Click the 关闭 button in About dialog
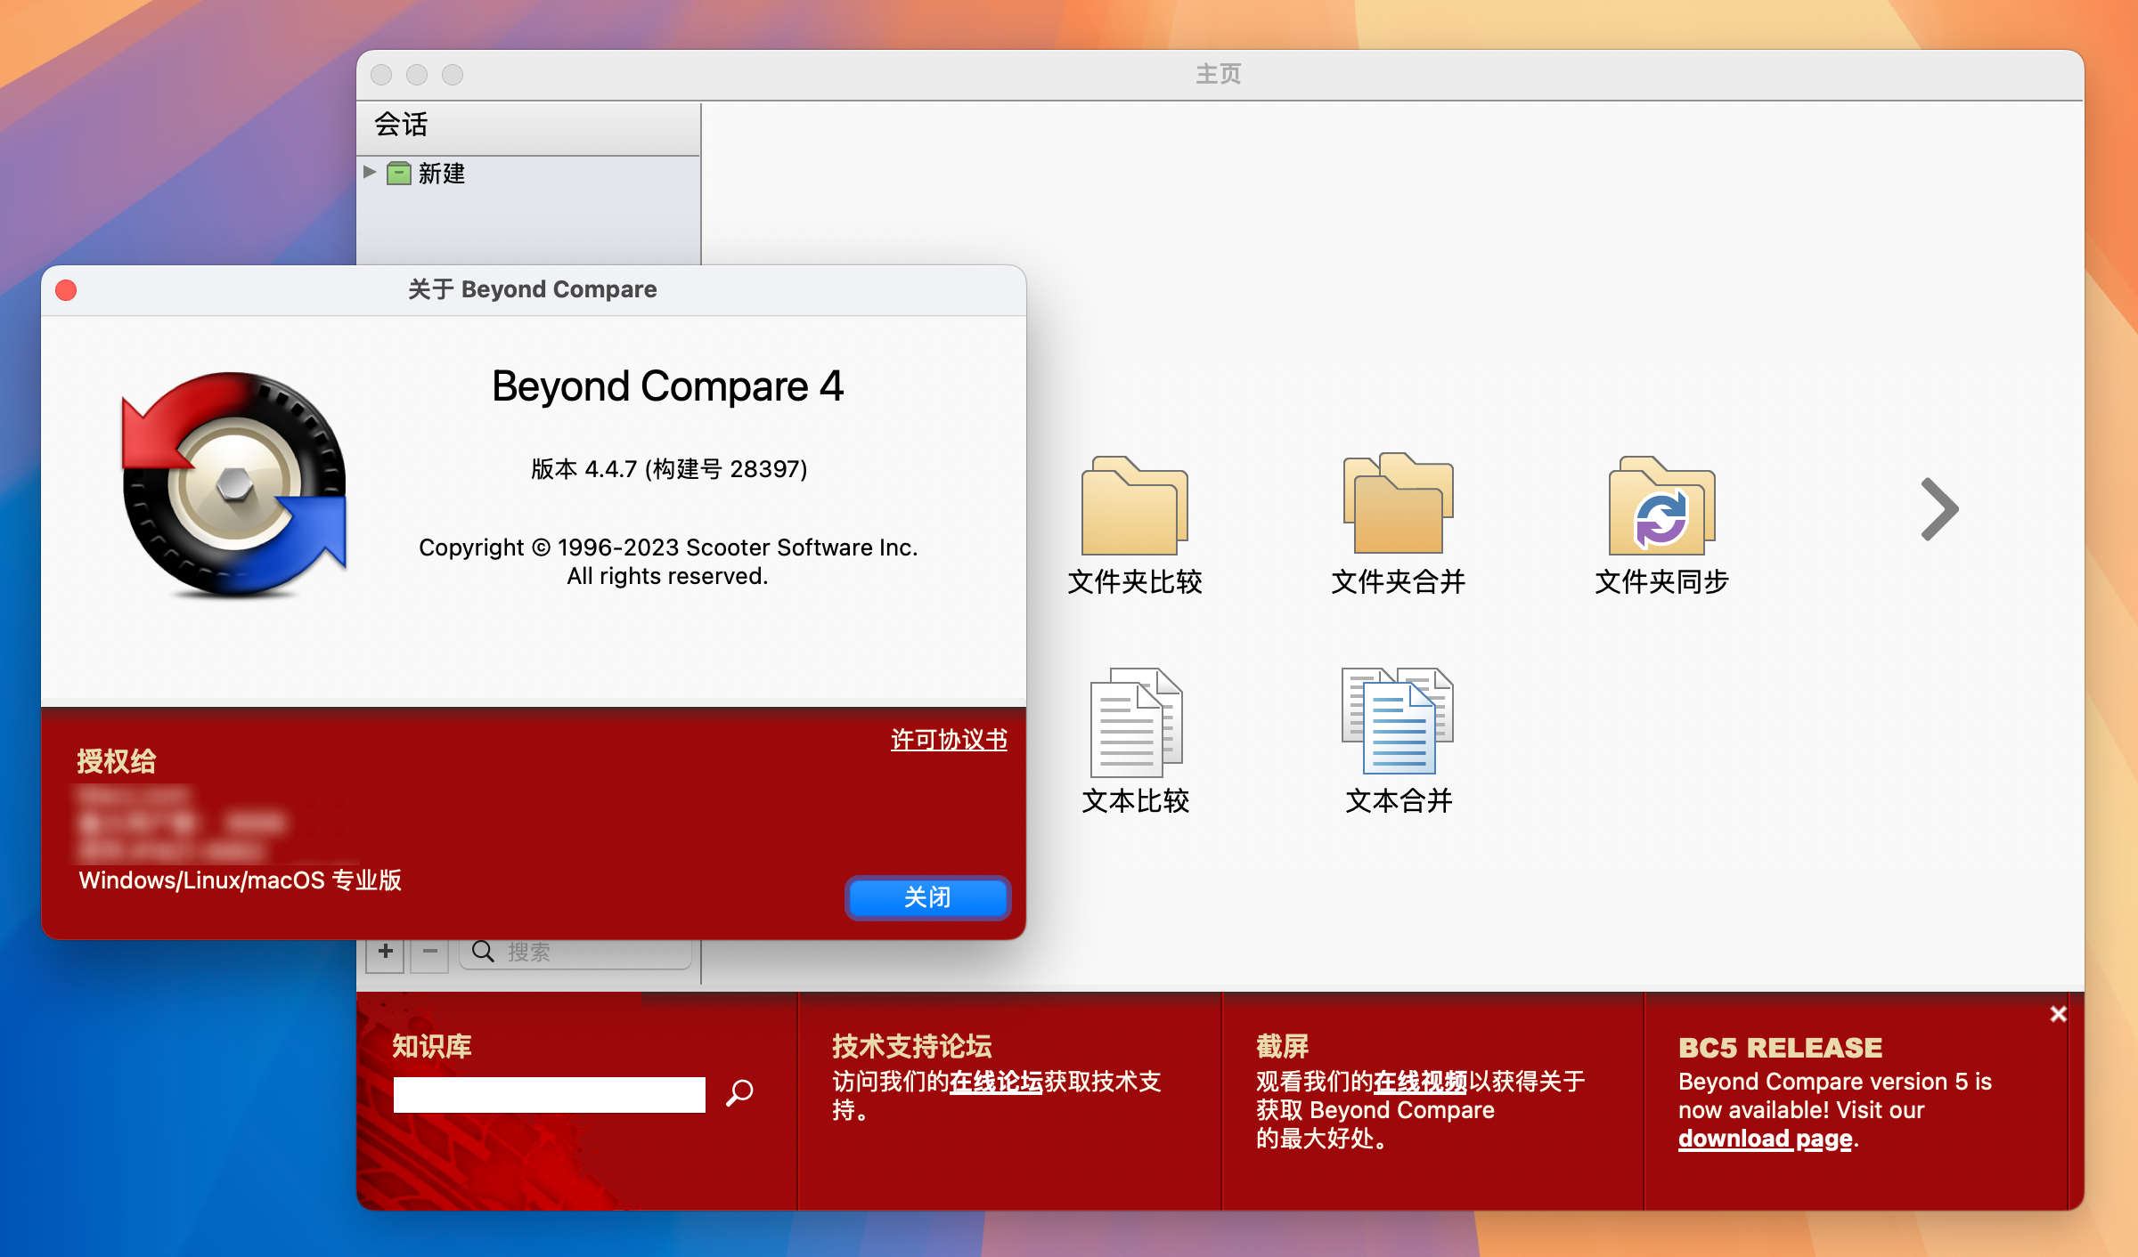This screenshot has height=1257, width=2138. (x=927, y=897)
